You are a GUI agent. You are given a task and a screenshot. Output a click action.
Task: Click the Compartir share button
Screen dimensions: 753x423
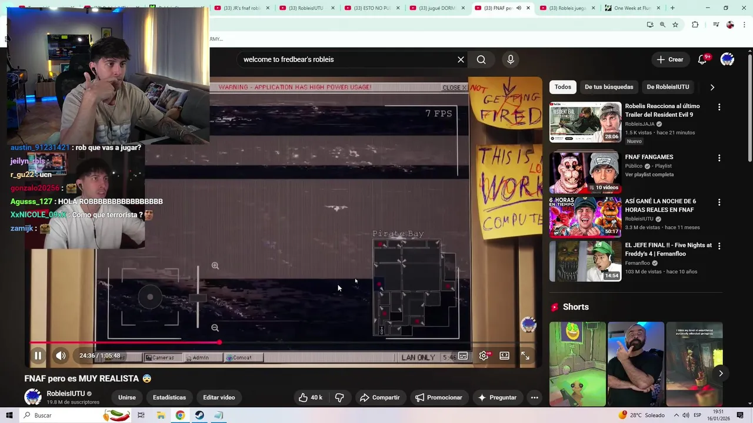pyautogui.click(x=379, y=398)
